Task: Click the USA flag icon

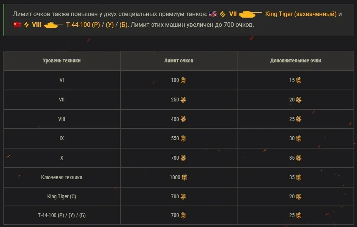Action: pos(213,14)
